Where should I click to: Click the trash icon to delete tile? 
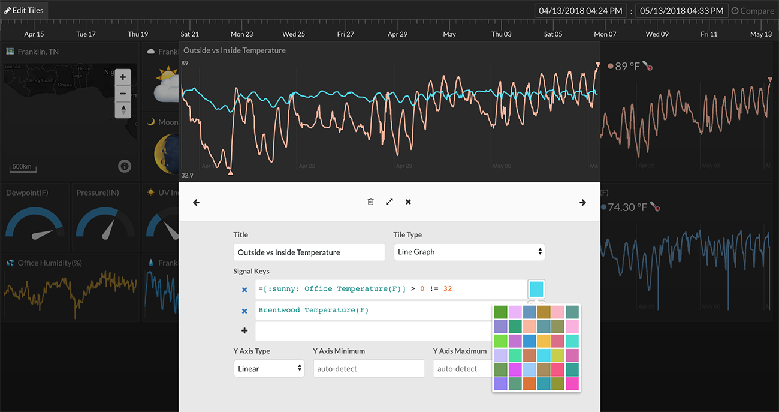[x=370, y=202]
